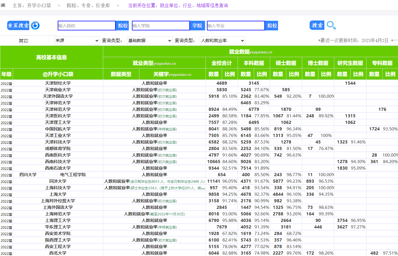Open 院校、专业、行业库 breadcrumb link
Screen dimensions: 398x256
coord(88,5)
